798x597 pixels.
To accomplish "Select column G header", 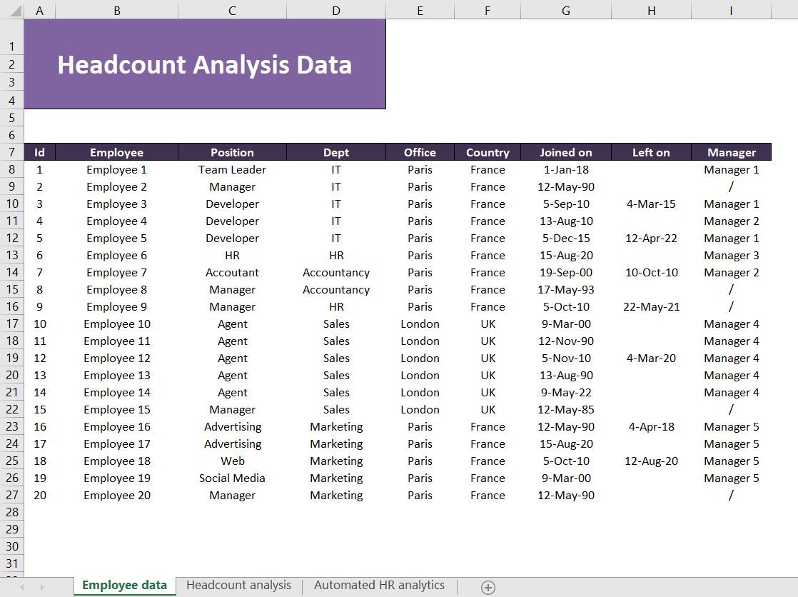I will pyautogui.click(x=566, y=11).
